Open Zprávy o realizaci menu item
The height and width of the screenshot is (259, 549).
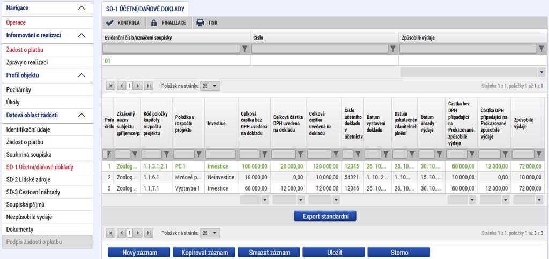[27, 63]
